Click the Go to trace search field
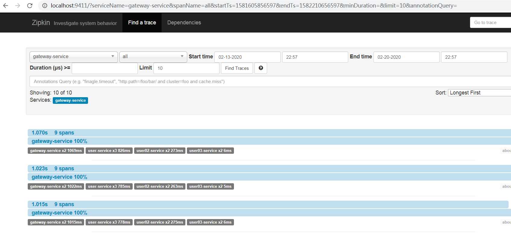Image resolution: width=511 pixels, height=235 pixels. click(x=490, y=23)
